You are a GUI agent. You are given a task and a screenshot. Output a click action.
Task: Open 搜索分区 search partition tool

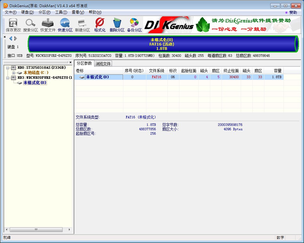click(x=31, y=25)
